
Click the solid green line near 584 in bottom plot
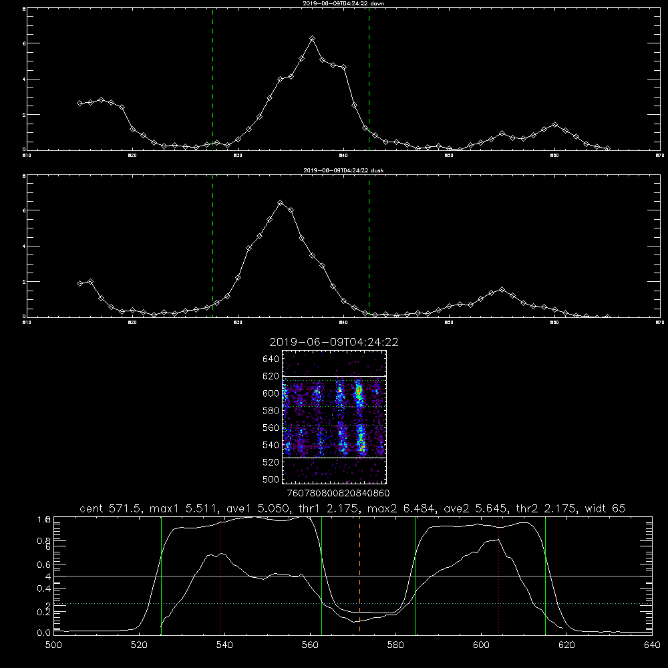415,576
